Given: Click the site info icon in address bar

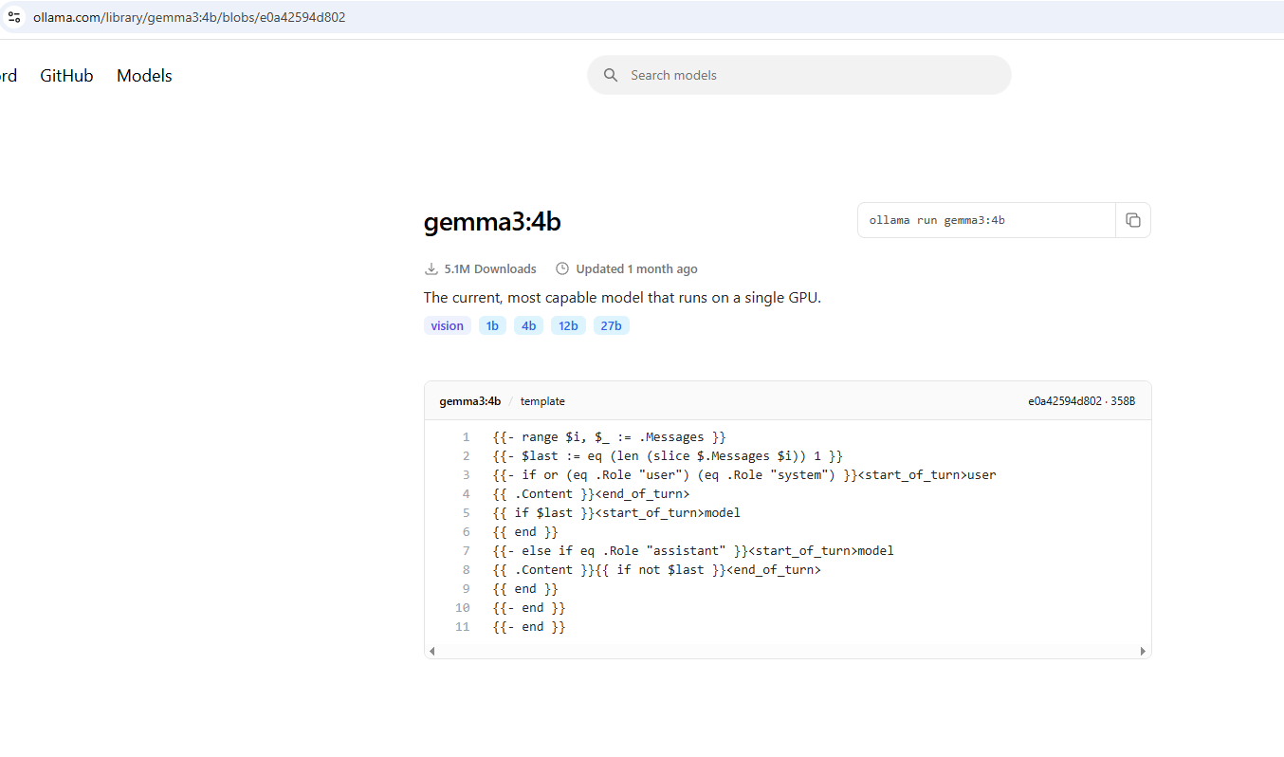Looking at the screenshot, I should (14, 17).
